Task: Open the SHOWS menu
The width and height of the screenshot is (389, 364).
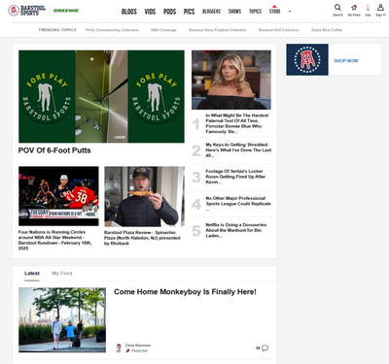Action: click(234, 12)
